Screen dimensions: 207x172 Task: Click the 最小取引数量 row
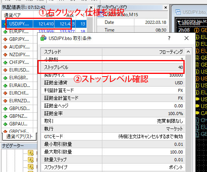pos(113,144)
